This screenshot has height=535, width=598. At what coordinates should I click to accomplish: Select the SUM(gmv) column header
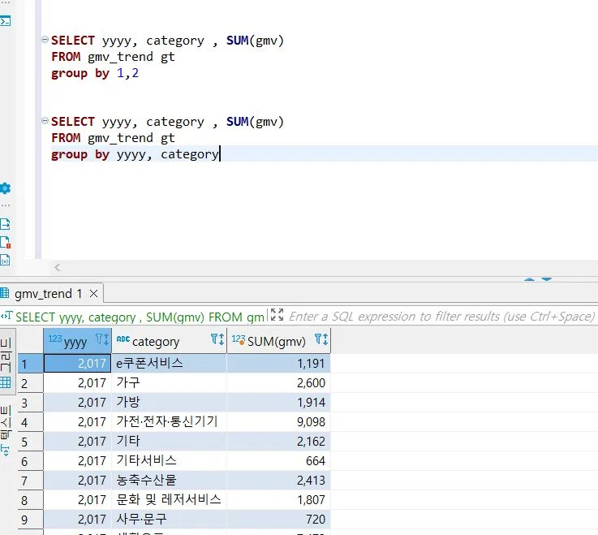(279, 340)
